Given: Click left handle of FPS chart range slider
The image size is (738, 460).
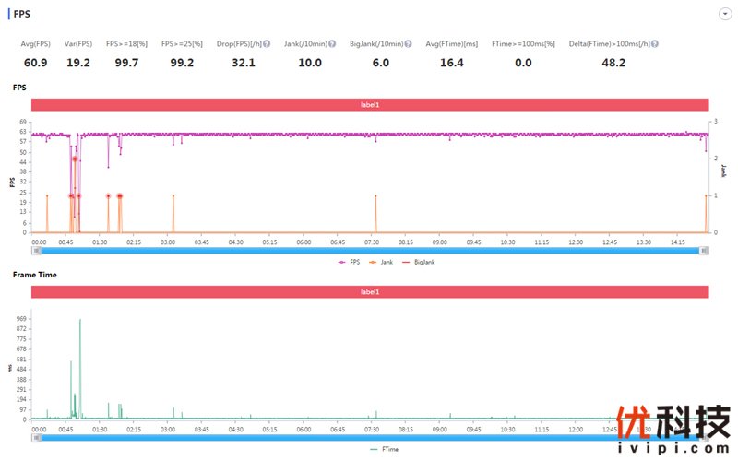Looking at the screenshot, I should tap(35, 251).
